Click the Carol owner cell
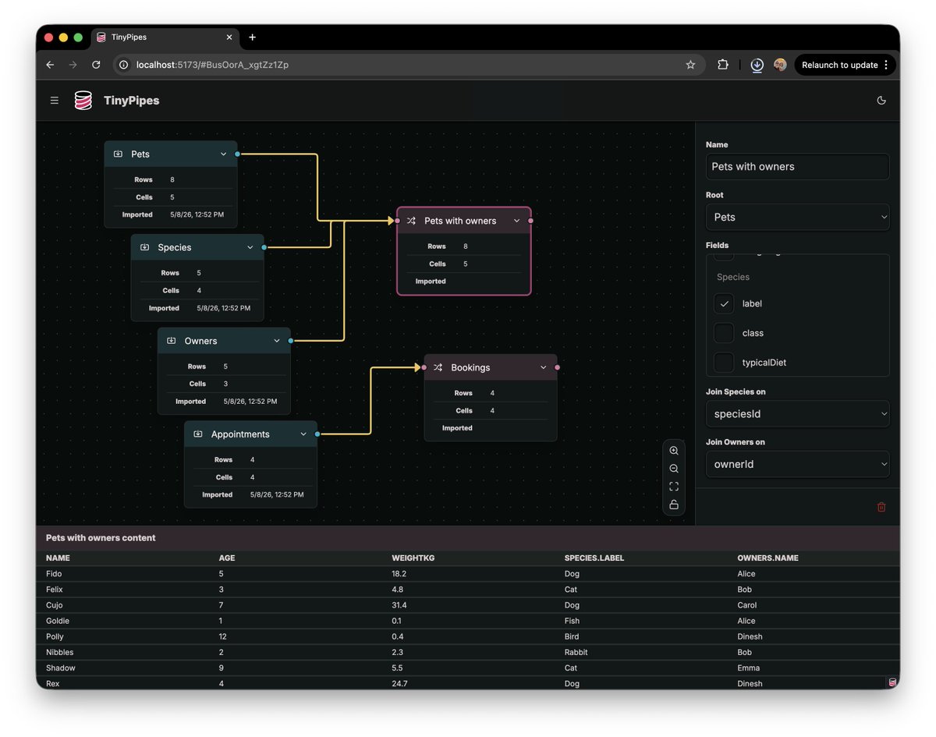 click(747, 605)
